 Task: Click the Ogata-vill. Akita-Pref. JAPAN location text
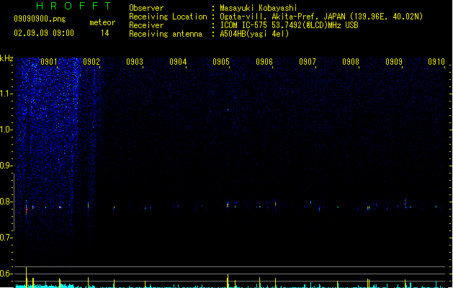point(321,17)
